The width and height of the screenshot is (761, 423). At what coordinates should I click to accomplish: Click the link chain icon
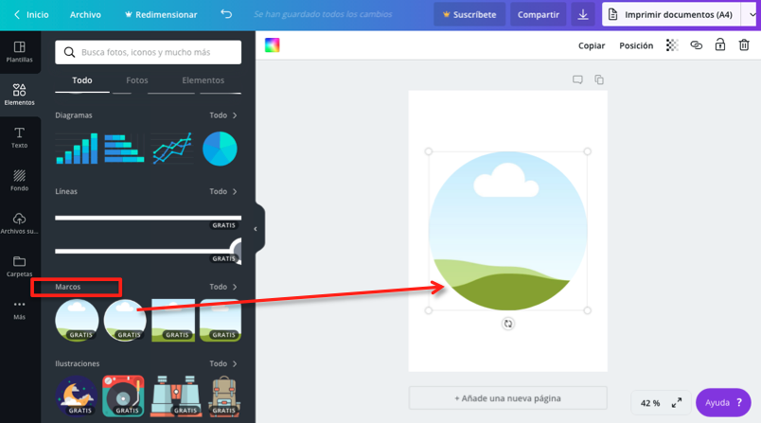click(x=696, y=45)
